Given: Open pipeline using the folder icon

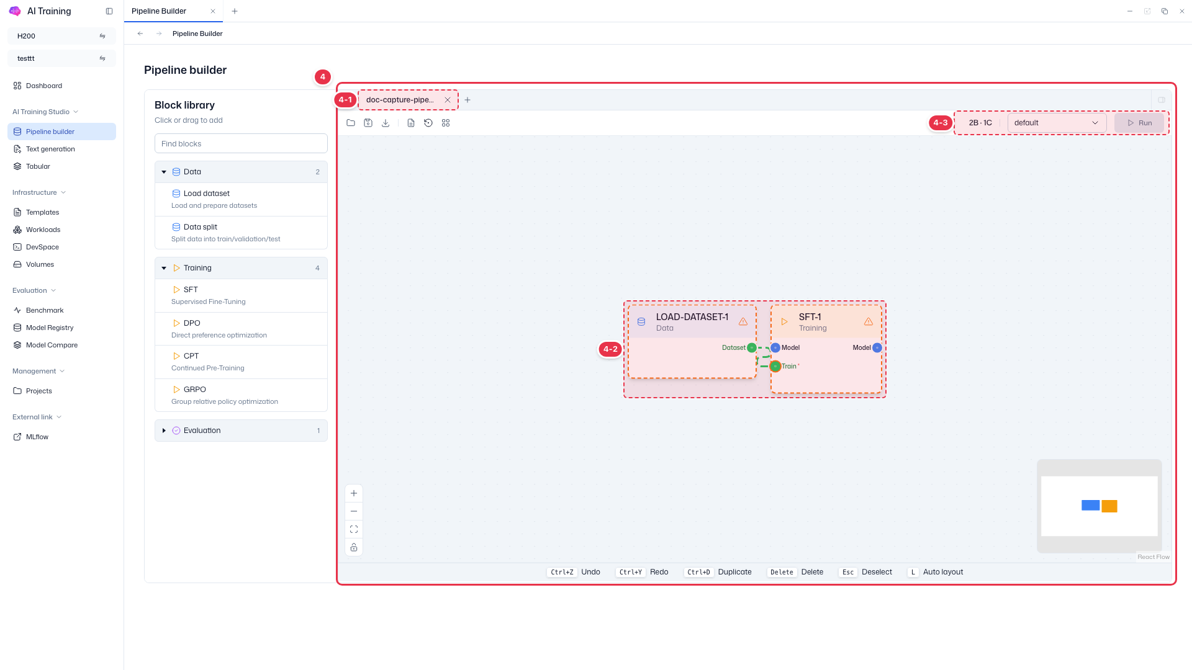Looking at the screenshot, I should [x=351, y=123].
